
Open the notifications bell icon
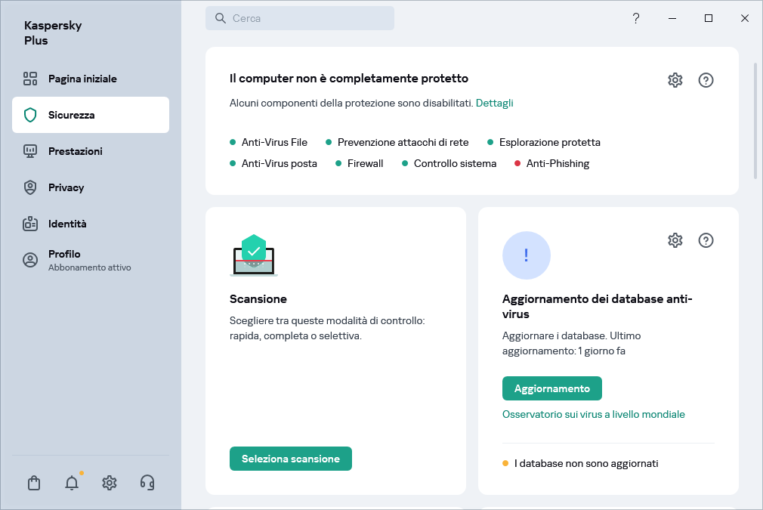pos(72,483)
